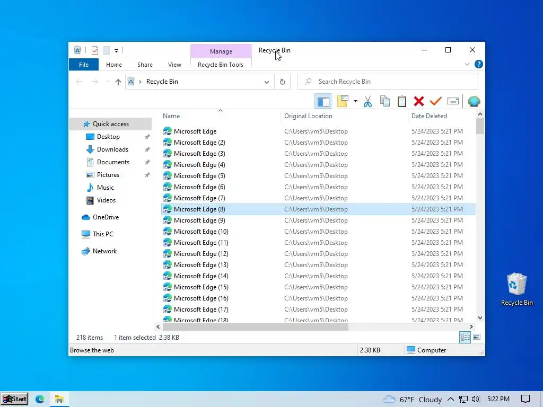Open Downloads folder in sidebar
The image size is (543, 407).
coord(112,149)
